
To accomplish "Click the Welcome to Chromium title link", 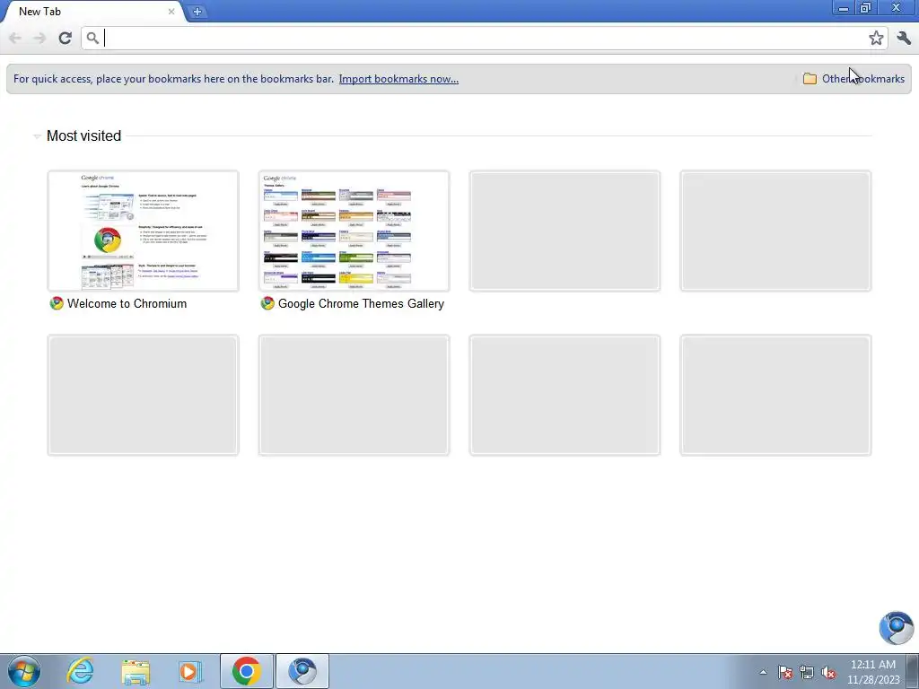I will click(127, 303).
